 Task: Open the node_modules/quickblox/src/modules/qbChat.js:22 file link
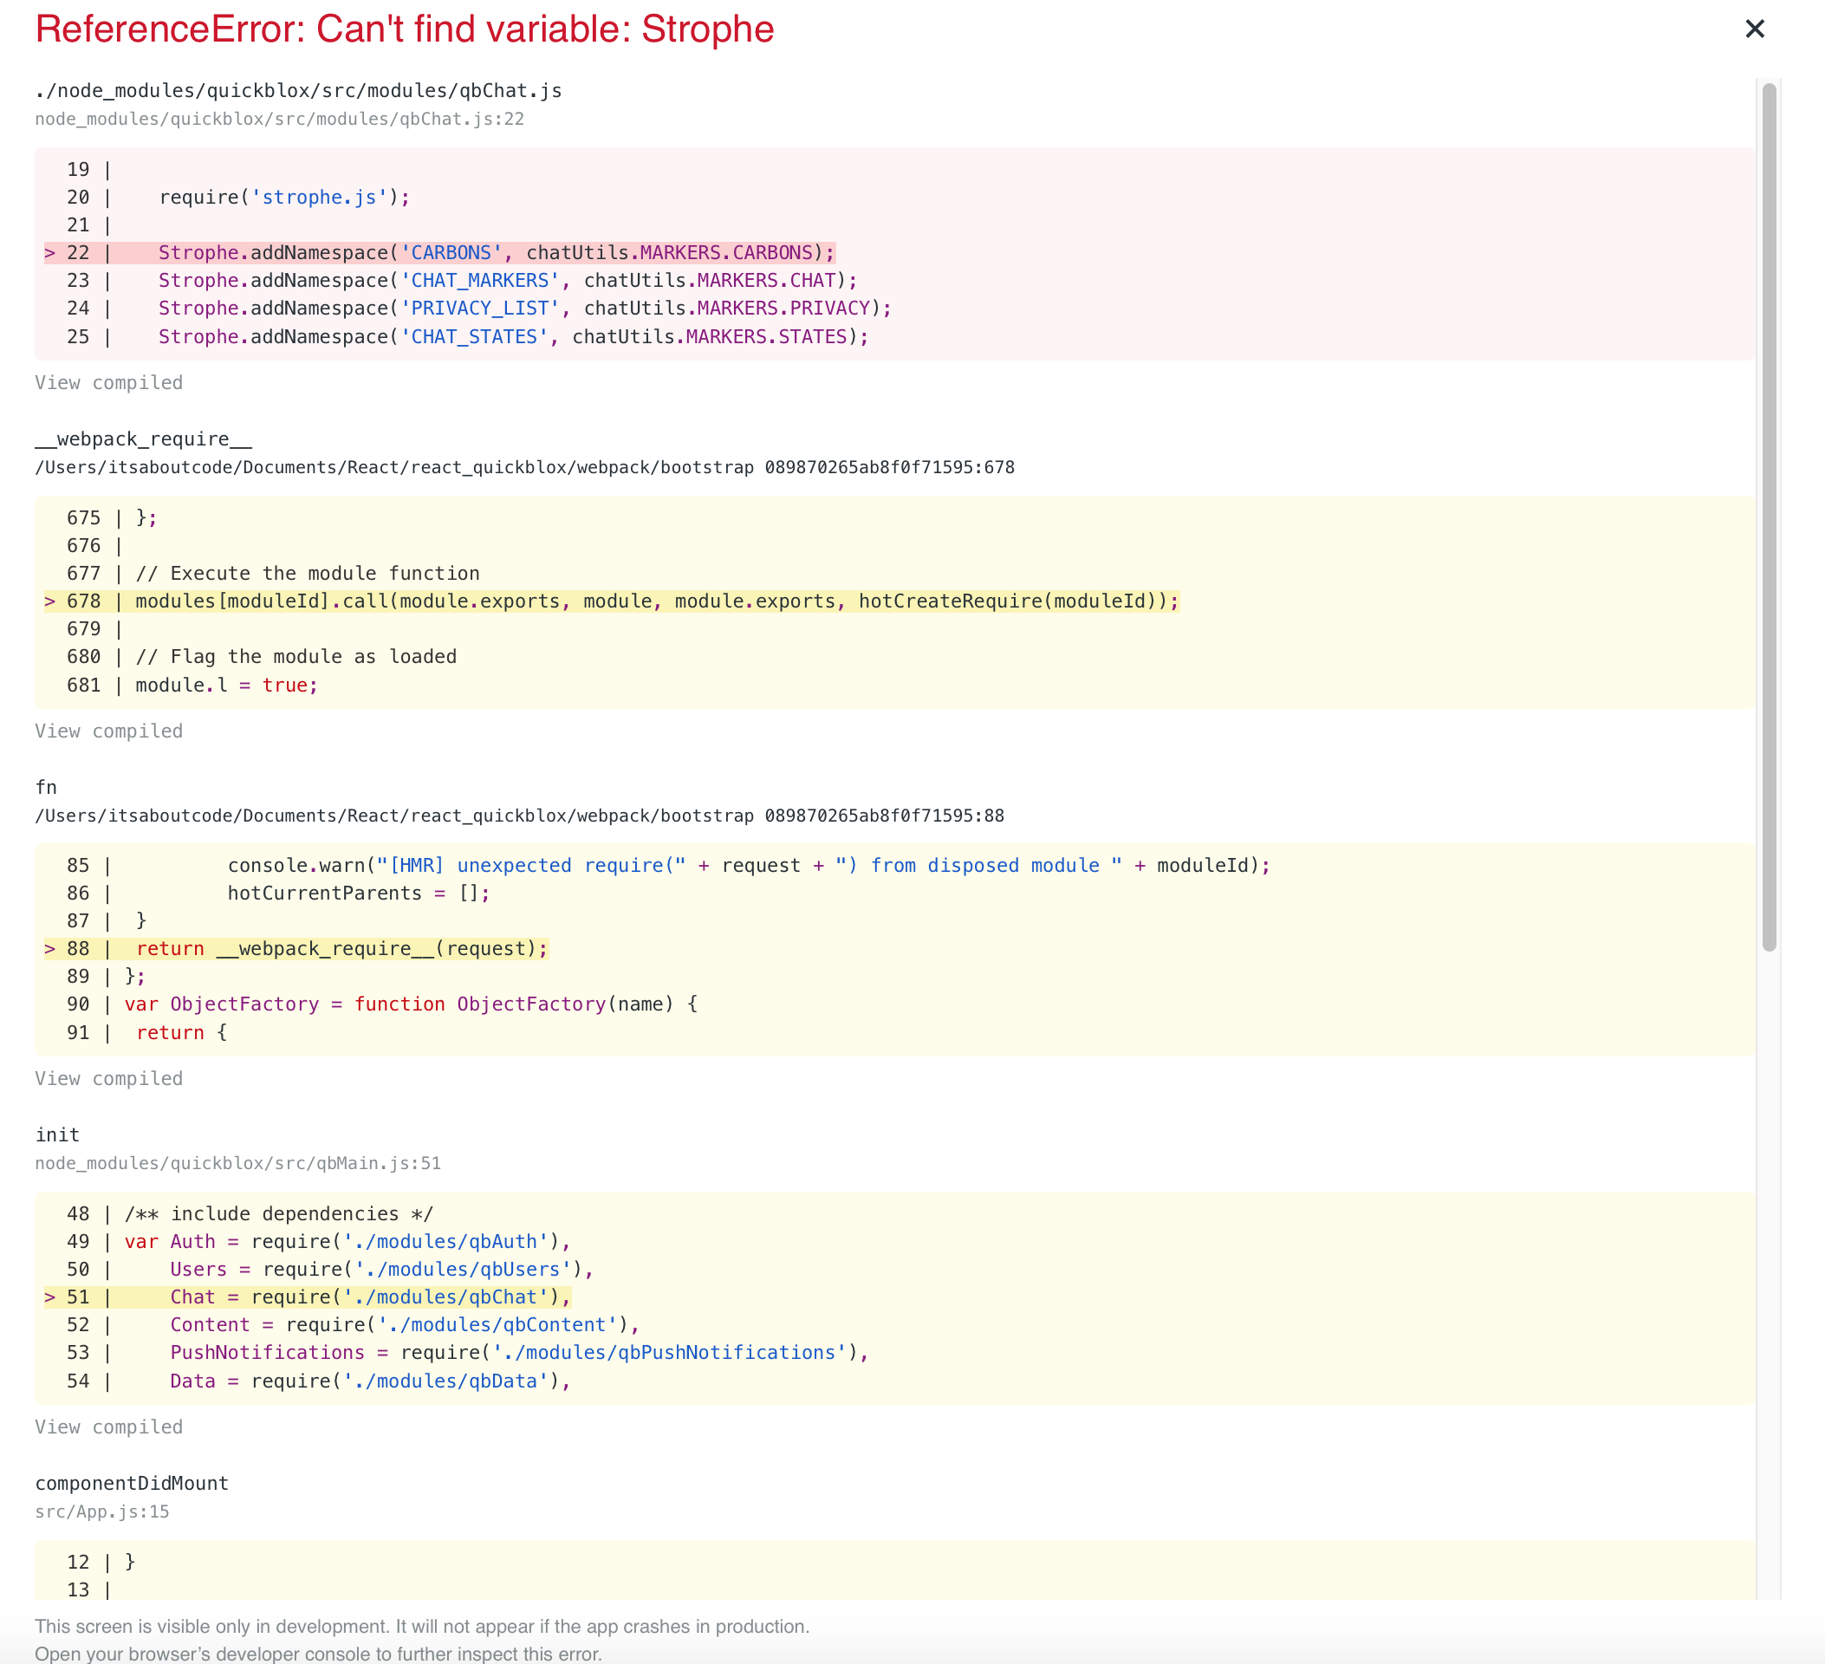279,120
